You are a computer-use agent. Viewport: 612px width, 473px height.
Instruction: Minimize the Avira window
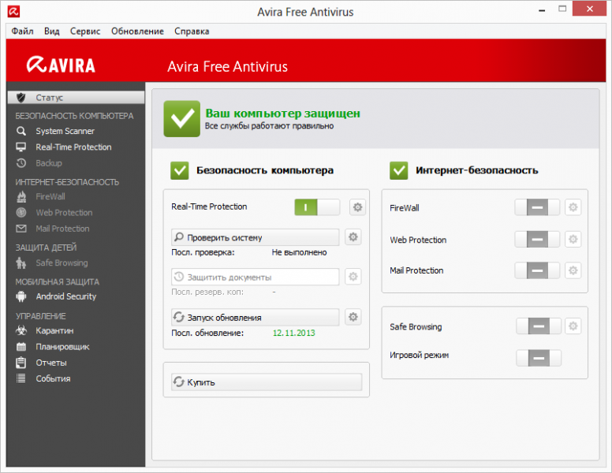click(x=542, y=10)
